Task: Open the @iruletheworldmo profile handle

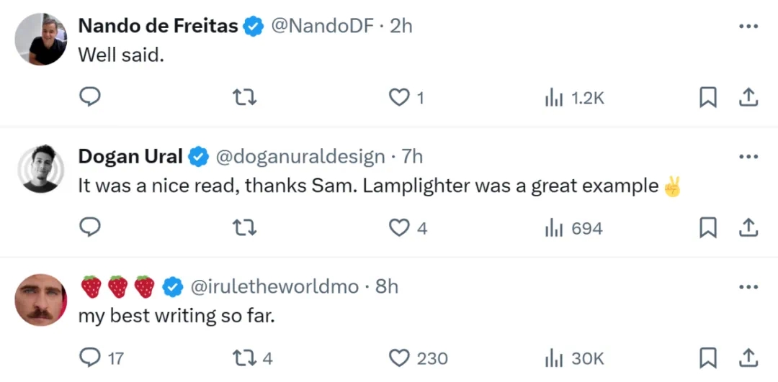Action: (274, 287)
